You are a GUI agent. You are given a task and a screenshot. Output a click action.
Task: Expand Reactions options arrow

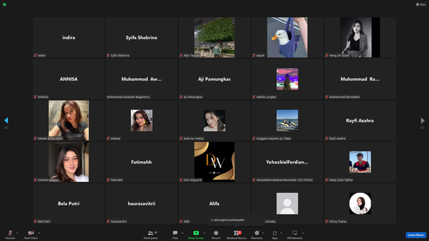point(263,233)
